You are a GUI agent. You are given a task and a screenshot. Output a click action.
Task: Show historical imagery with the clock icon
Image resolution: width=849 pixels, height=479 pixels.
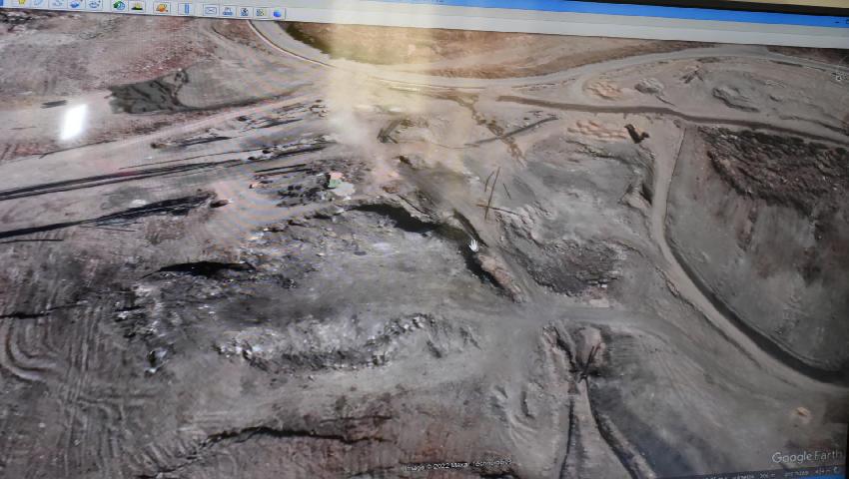point(119,5)
